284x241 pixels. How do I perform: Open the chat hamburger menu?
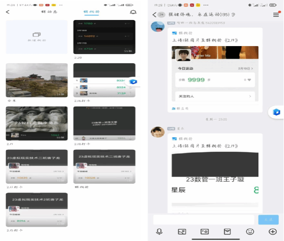point(276,15)
